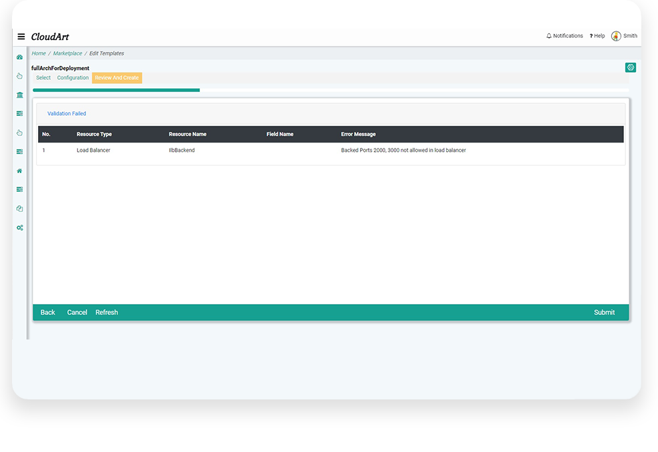
Task: Cancel the template editing
Action: 77,312
